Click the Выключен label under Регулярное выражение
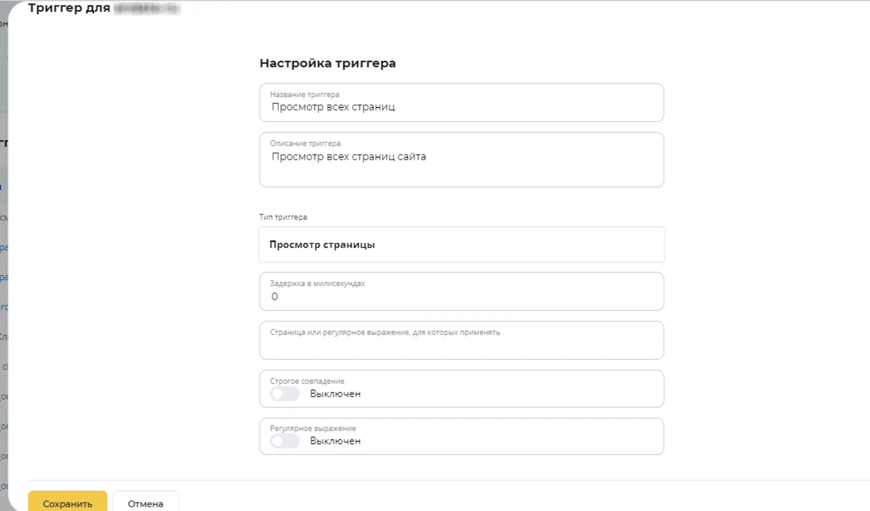The width and height of the screenshot is (870, 511). click(335, 441)
